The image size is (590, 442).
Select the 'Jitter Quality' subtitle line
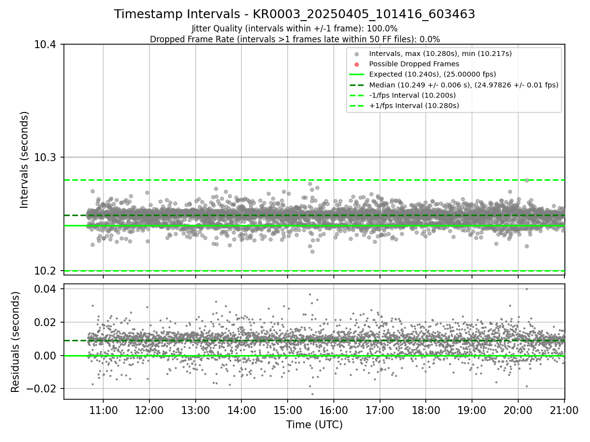click(x=295, y=28)
